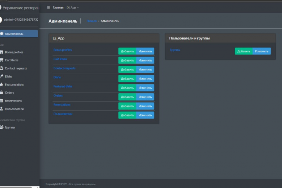Click the Orders bag icon
Viewport: 282px width, 188px height.
2,92
